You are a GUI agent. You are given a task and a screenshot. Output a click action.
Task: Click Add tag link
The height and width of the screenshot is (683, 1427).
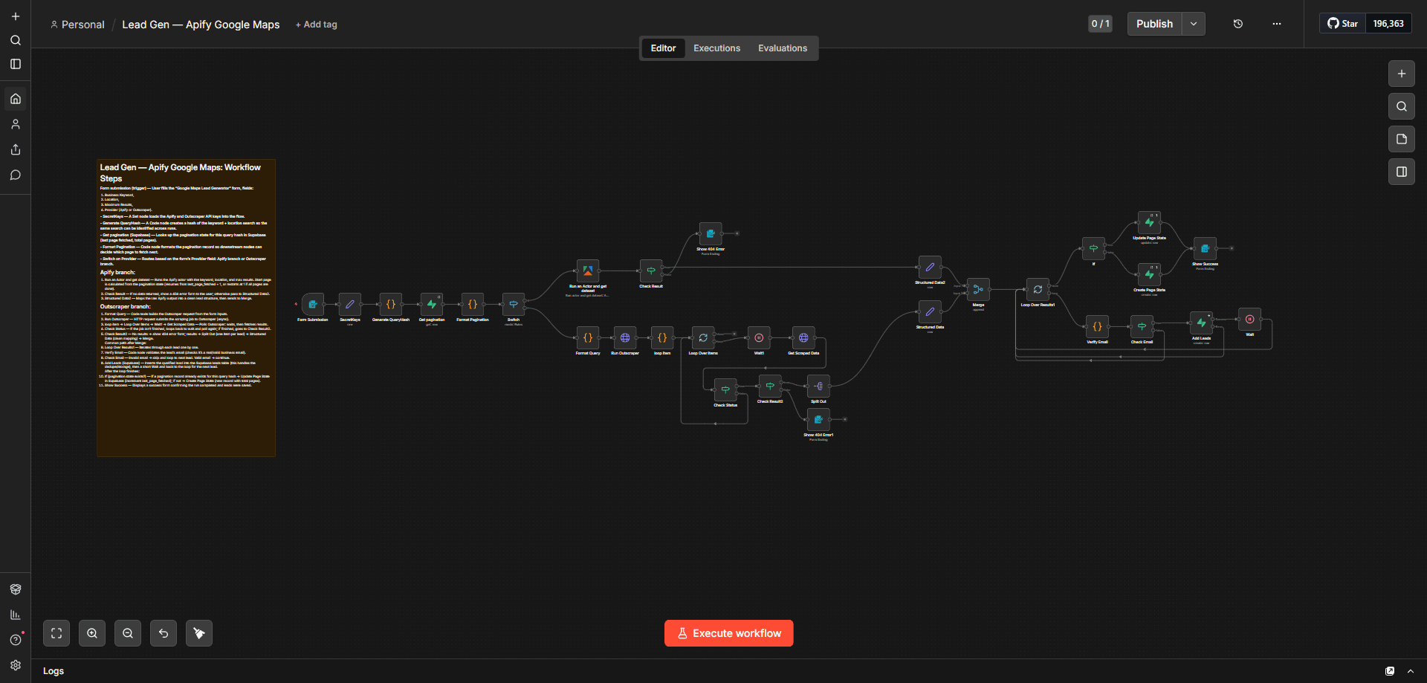[x=317, y=25]
